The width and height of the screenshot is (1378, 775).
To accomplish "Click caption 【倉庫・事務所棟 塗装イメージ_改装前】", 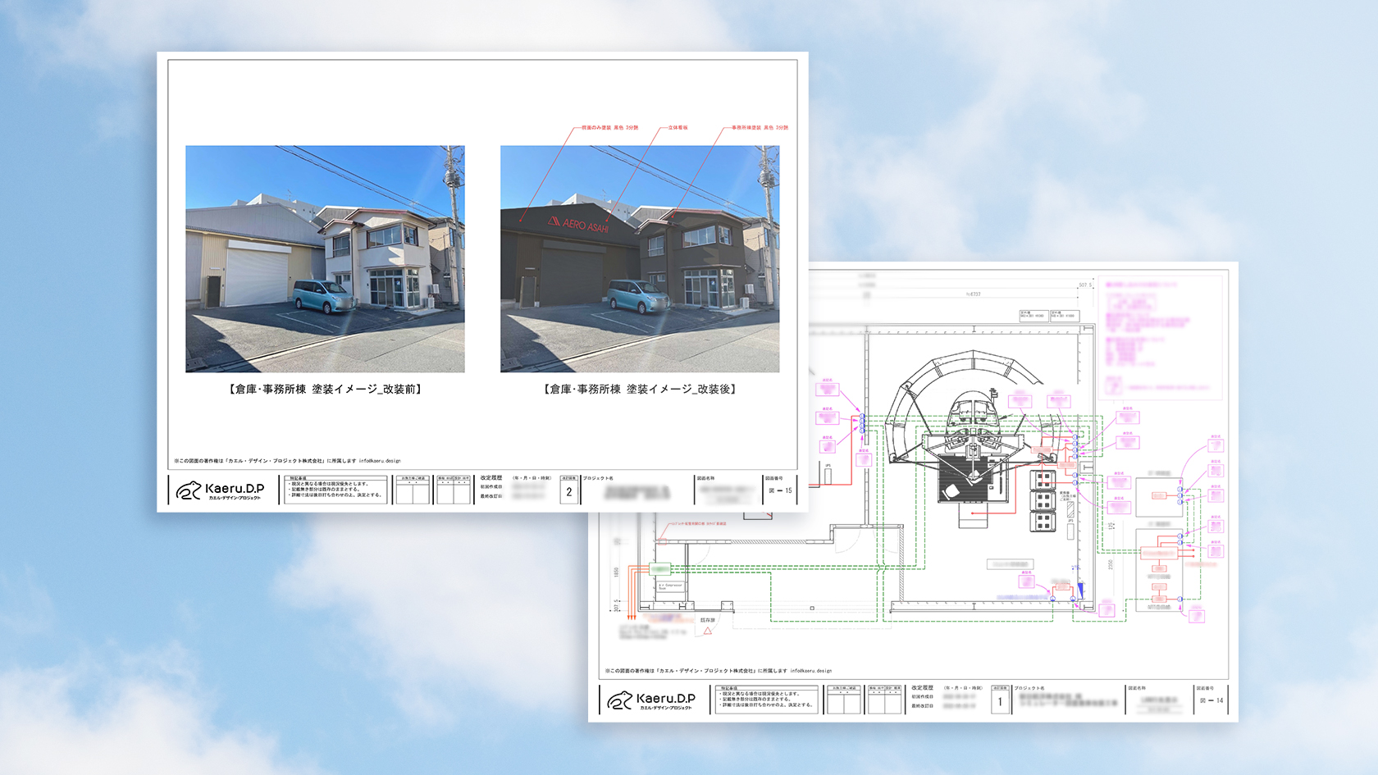I will [325, 389].
